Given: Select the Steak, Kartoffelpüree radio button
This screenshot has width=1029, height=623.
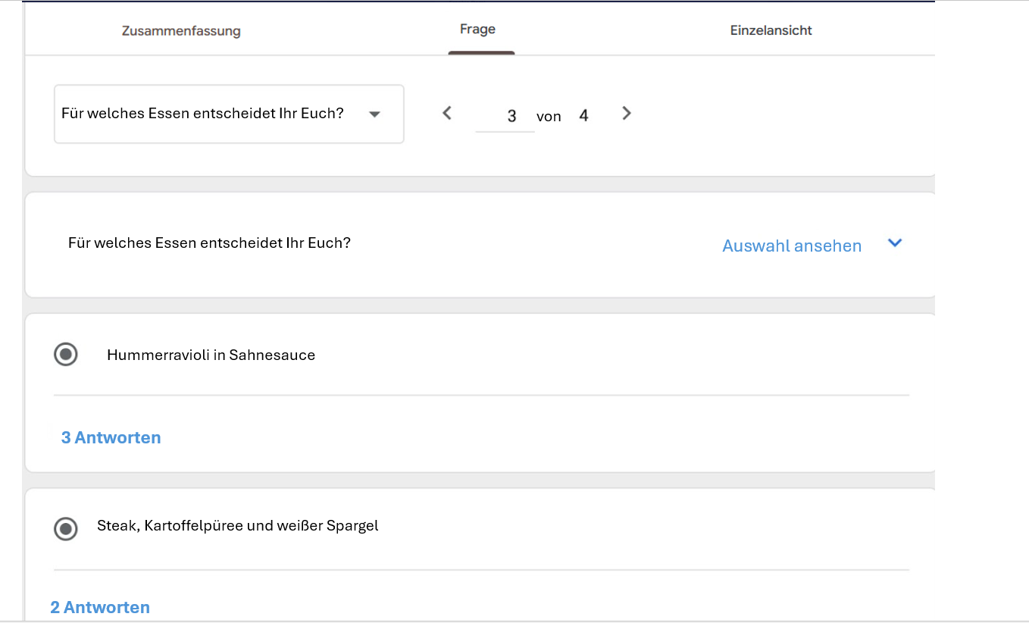Looking at the screenshot, I should [66, 528].
